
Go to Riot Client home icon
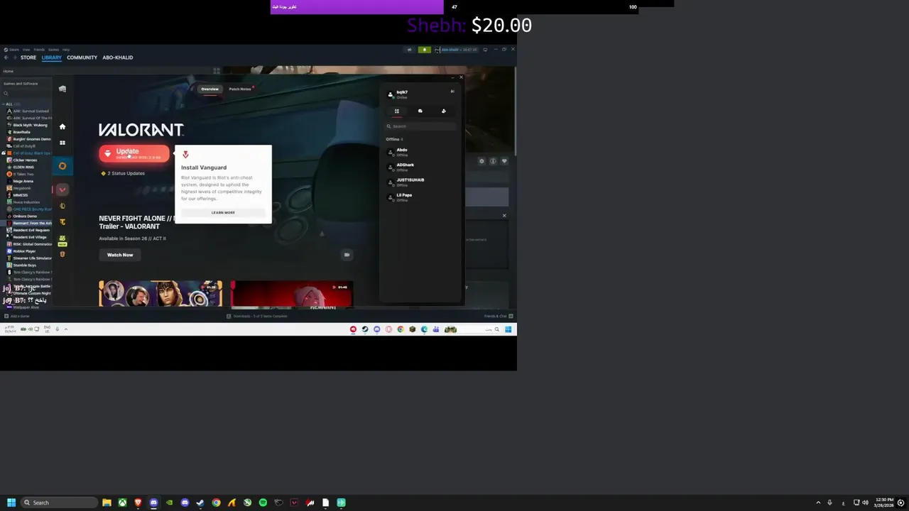coord(62,126)
